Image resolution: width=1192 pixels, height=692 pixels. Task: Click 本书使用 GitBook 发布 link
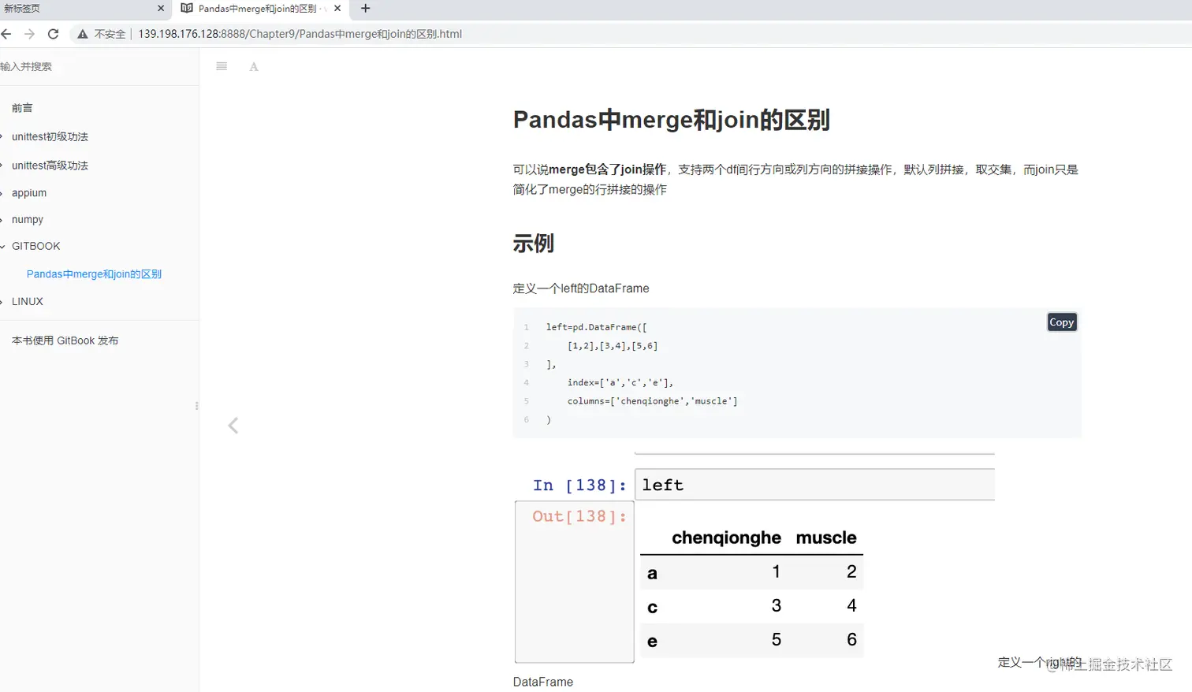click(65, 340)
